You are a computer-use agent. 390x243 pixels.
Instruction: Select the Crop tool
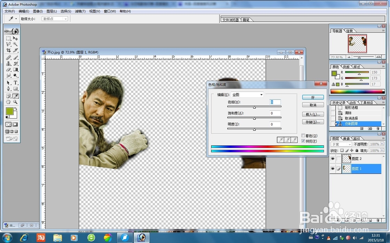pos(9,50)
